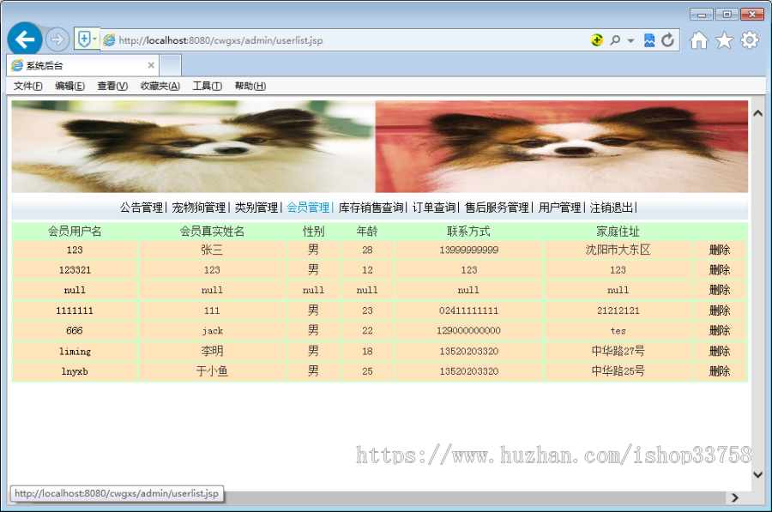The width and height of the screenshot is (772, 512).
Task: Go to 库存销售查询 navigation link
Action: 371,208
